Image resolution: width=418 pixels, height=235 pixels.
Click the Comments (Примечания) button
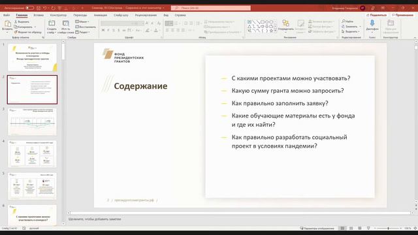click(x=402, y=15)
